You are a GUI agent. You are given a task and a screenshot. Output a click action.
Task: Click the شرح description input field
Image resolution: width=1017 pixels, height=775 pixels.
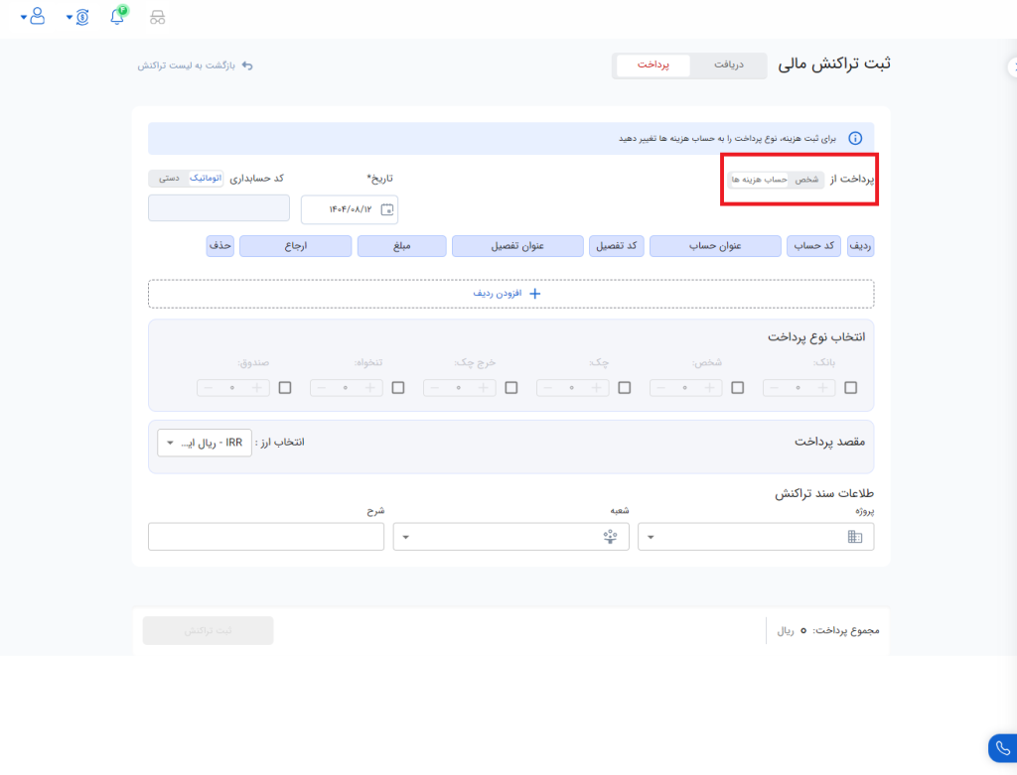tap(265, 537)
